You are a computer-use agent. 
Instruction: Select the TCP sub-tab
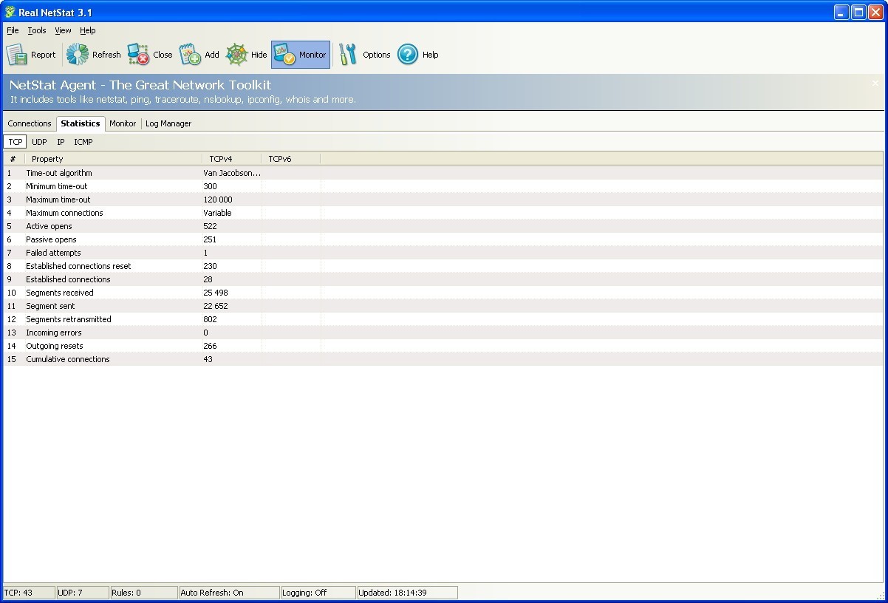click(16, 142)
